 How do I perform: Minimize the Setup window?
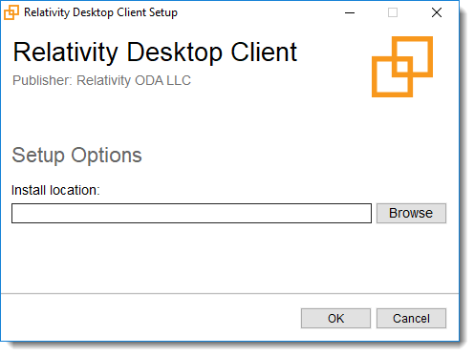350,12
